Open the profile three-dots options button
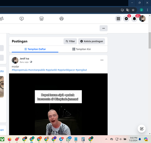The height and width of the screenshot is (143, 151). [104, 28]
